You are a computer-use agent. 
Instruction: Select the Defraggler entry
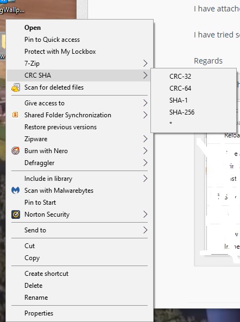pyautogui.click(x=80, y=163)
